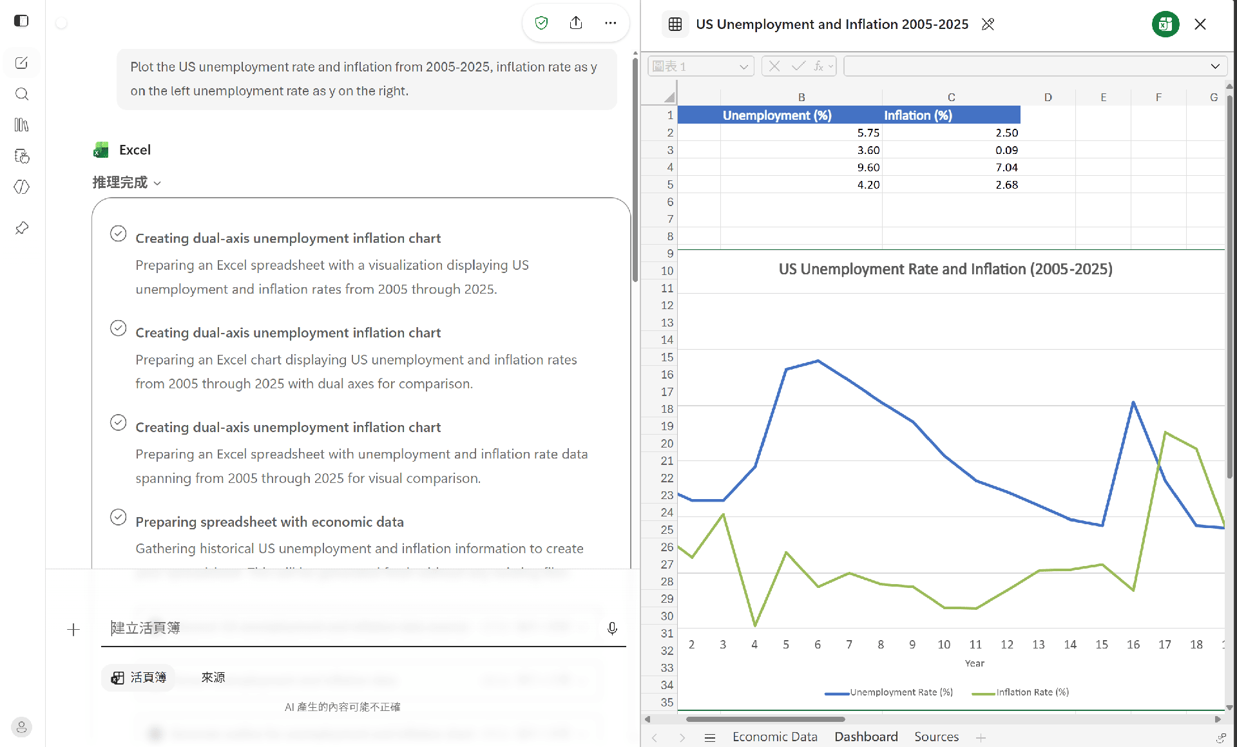Select the Inflation (%) header cell
The height and width of the screenshot is (747, 1237).
coord(951,115)
